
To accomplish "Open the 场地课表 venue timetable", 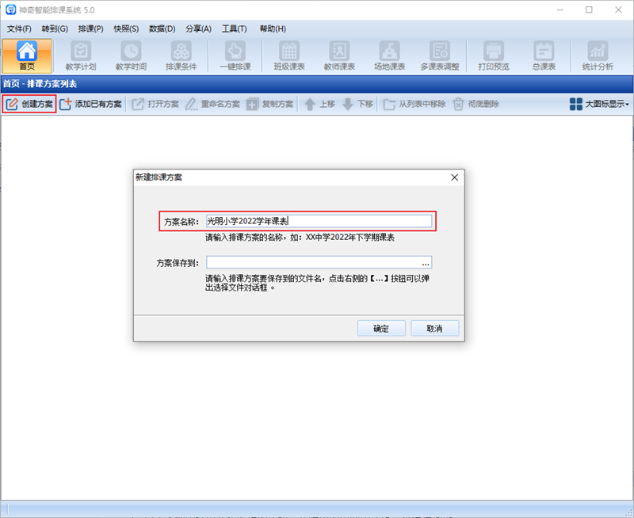I will [x=389, y=55].
